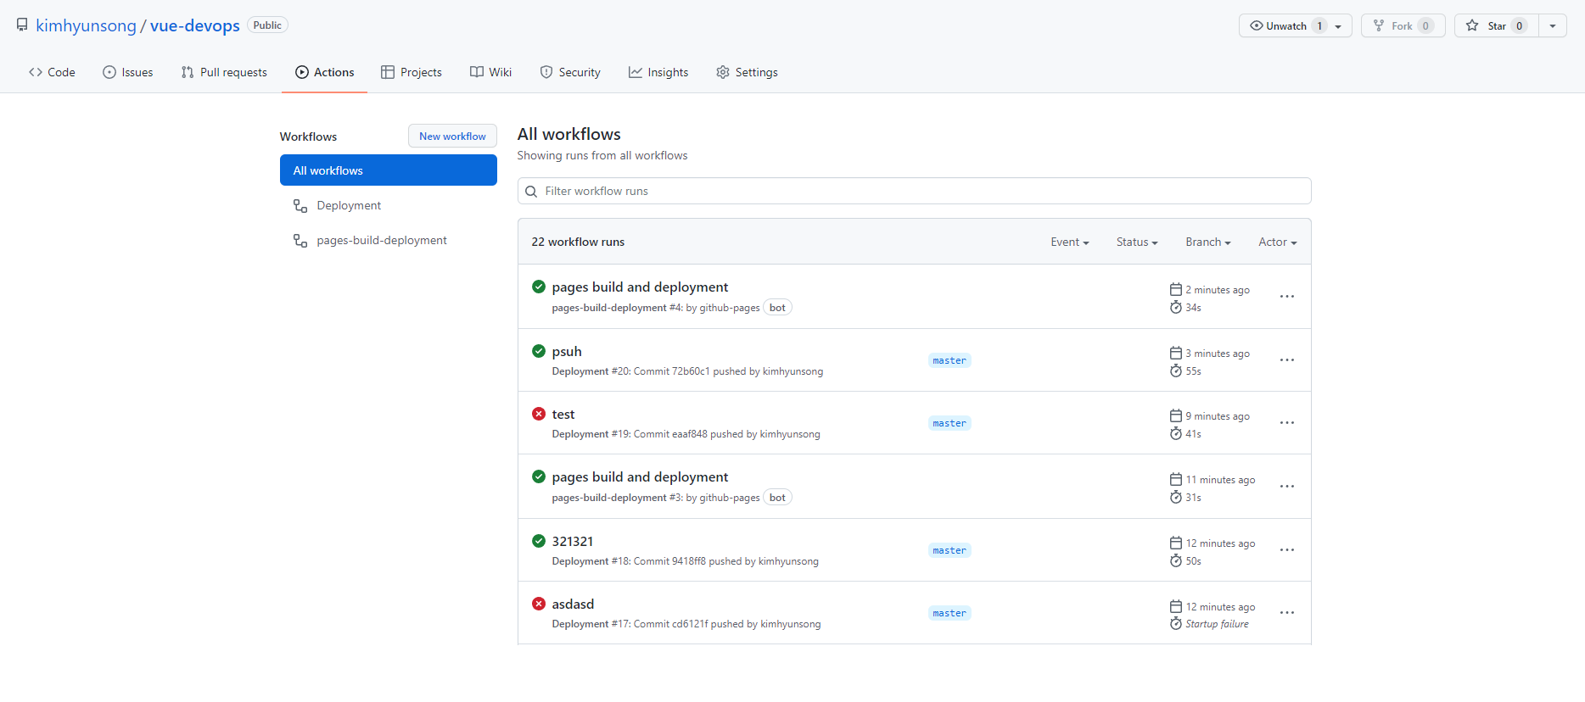Open the Branch filter dropdown
1585x702 pixels.
pos(1208,242)
